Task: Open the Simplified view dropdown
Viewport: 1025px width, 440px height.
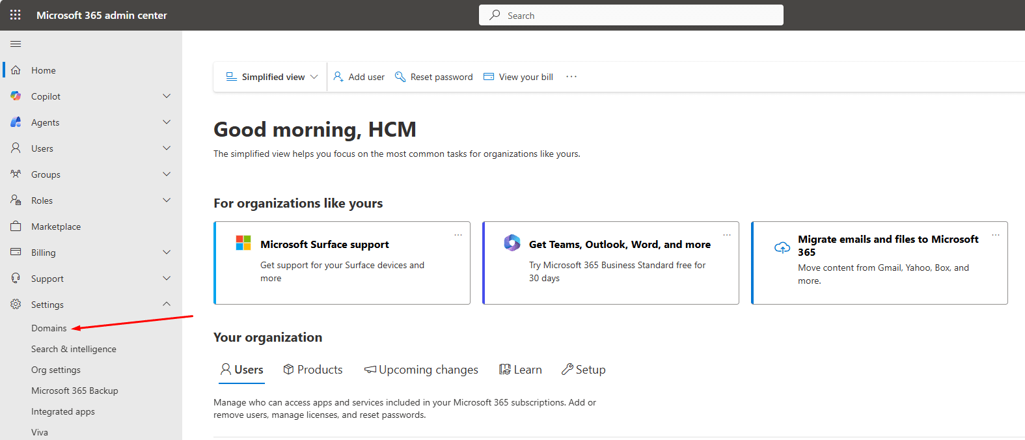Action: (272, 77)
